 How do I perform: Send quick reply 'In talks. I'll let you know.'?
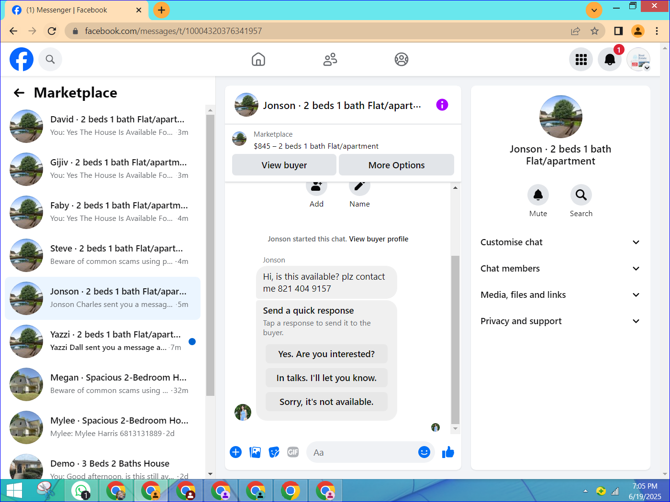pos(326,378)
